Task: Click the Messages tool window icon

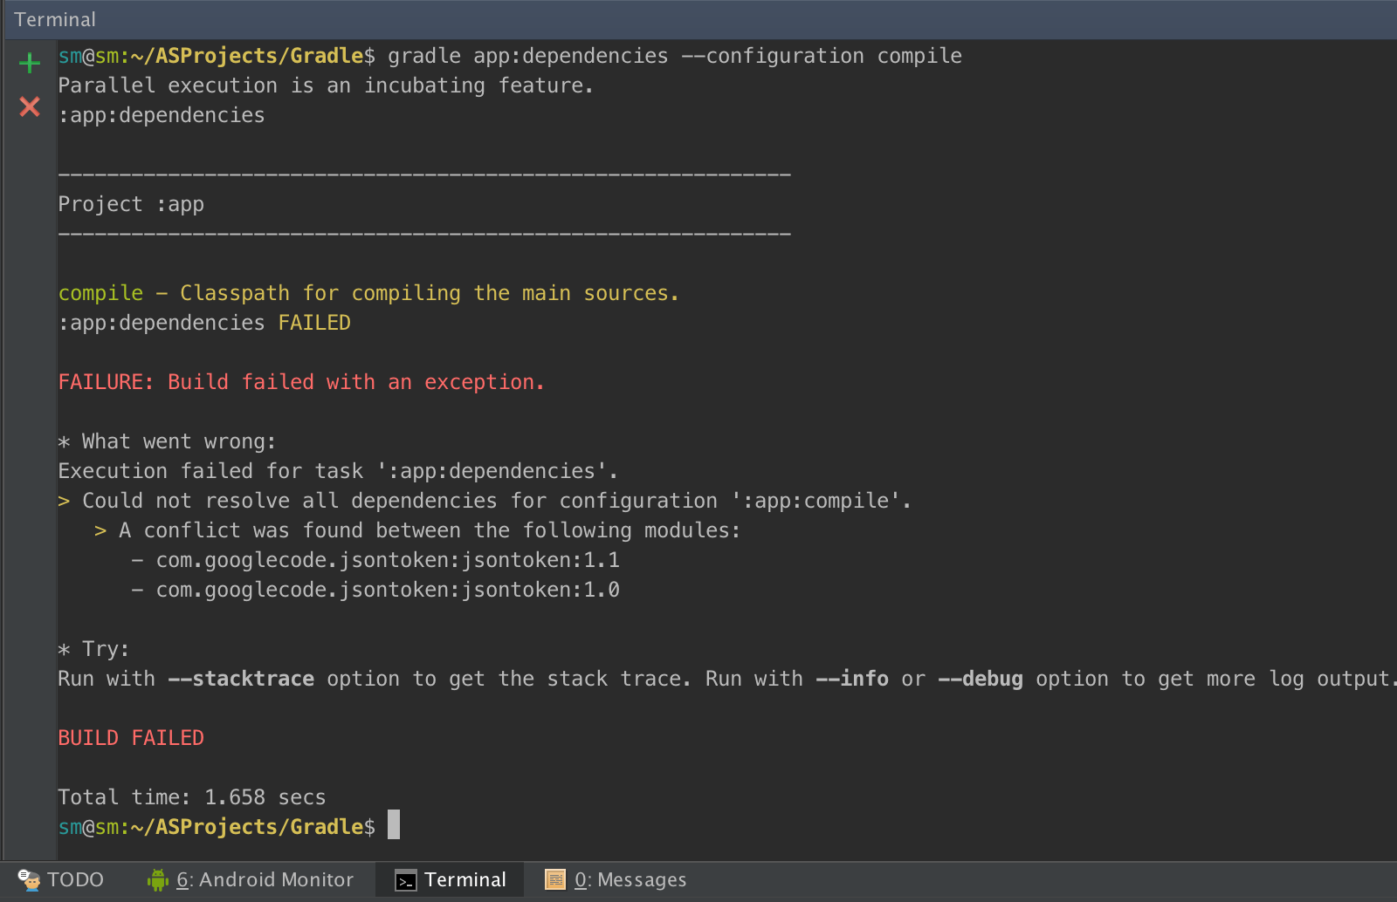Action: pyautogui.click(x=555, y=879)
